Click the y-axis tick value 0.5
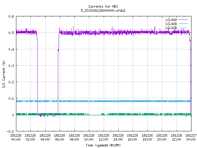The width and height of the screenshot is (197, 148). pos(11,33)
